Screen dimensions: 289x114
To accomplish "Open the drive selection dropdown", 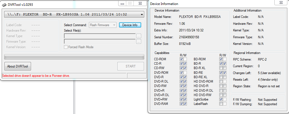I will (74, 14).
